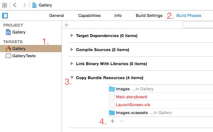213x132 pixels.
Task: Click the Gallery target app icon
Action: click(x=8, y=49)
